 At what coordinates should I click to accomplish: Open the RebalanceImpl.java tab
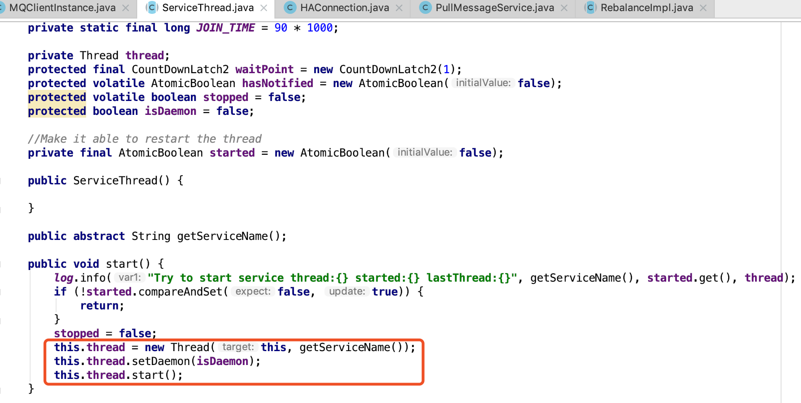(x=647, y=8)
